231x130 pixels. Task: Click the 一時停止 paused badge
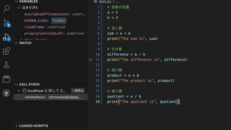click(78, 91)
